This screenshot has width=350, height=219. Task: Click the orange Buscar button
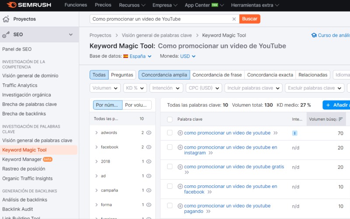point(250,19)
